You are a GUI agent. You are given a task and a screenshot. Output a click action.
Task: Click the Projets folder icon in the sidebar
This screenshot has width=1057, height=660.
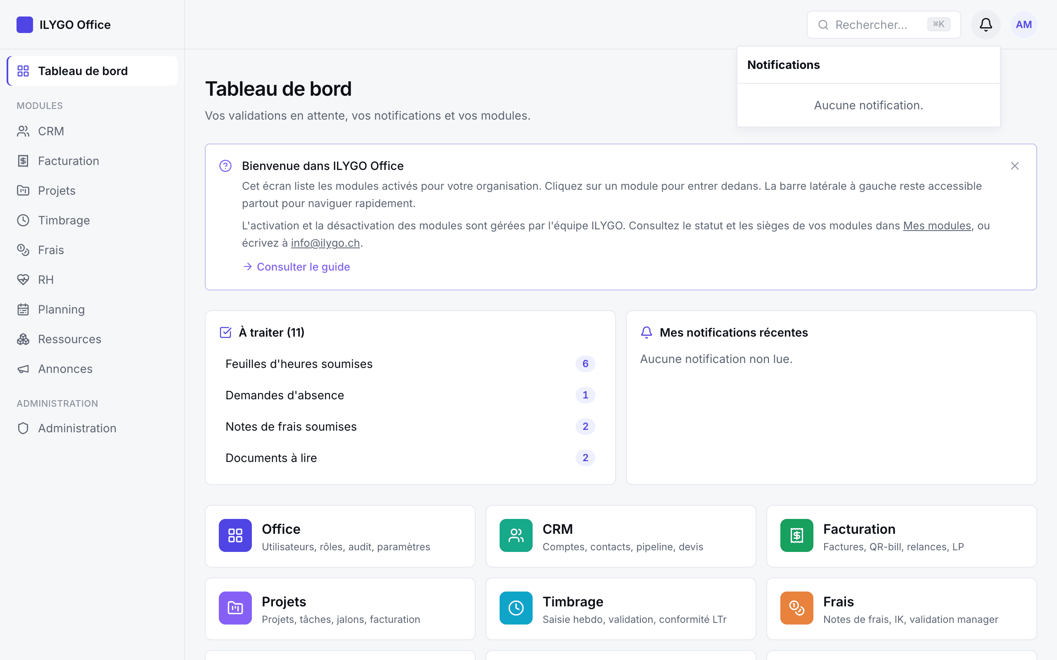click(x=23, y=191)
